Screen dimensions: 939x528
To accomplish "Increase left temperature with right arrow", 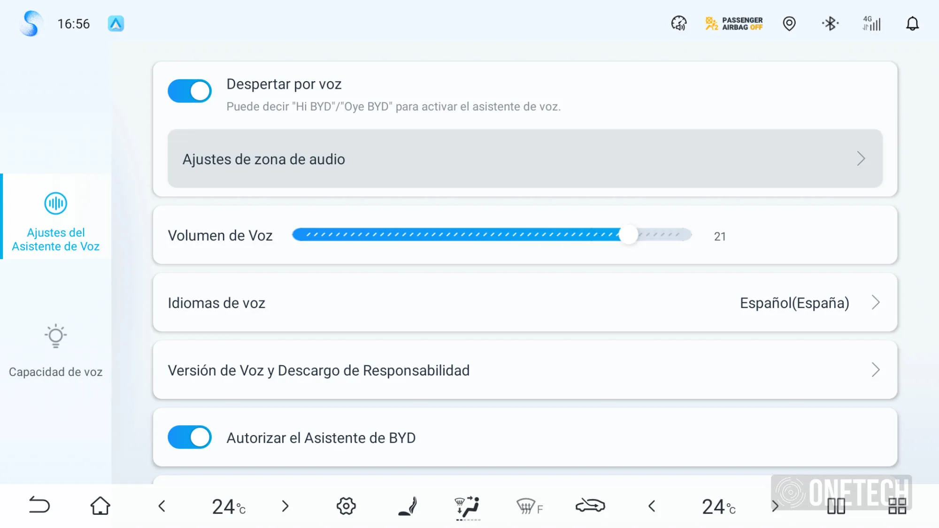I will (x=285, y=506).
